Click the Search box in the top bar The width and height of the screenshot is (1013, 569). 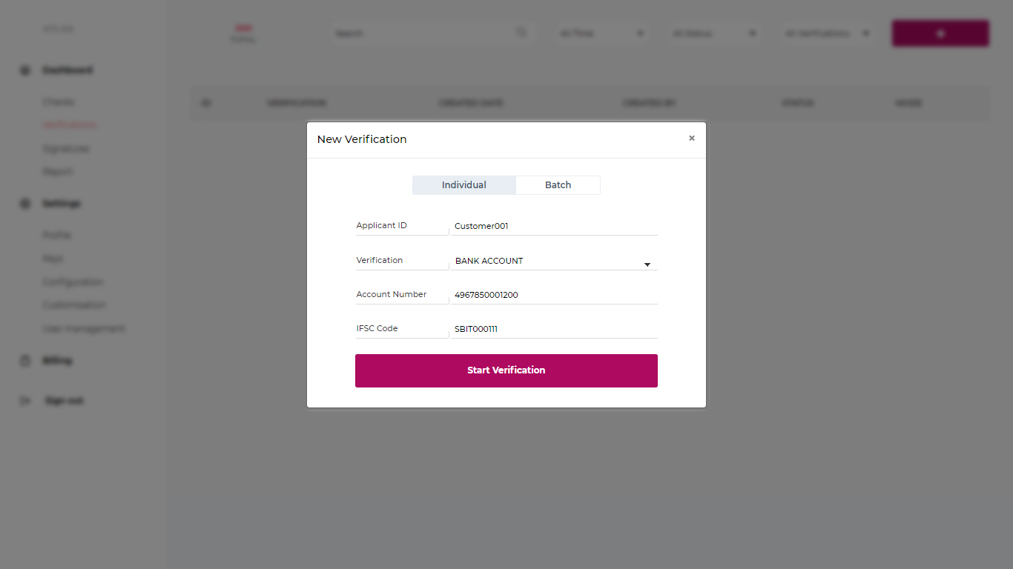coord(432,33)
